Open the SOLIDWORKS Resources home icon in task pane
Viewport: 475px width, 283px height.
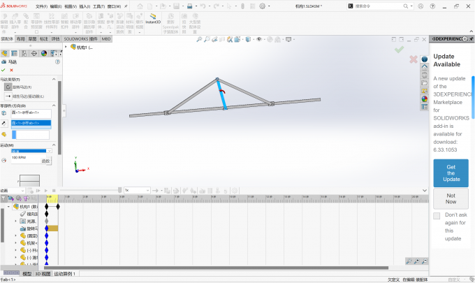425,67
